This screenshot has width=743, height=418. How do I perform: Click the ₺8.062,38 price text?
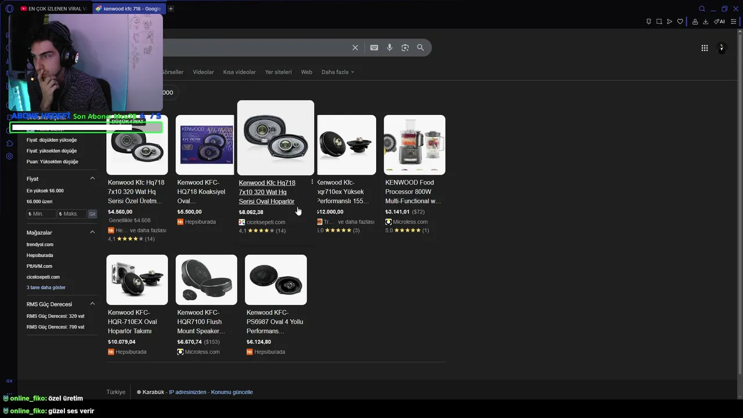pos(251,212)
